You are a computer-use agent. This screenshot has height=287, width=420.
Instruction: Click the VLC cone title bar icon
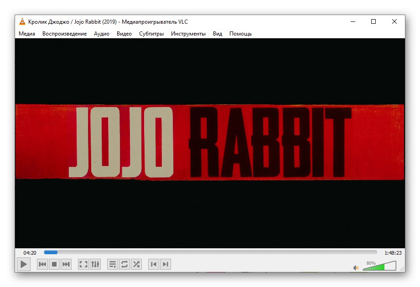22,22
